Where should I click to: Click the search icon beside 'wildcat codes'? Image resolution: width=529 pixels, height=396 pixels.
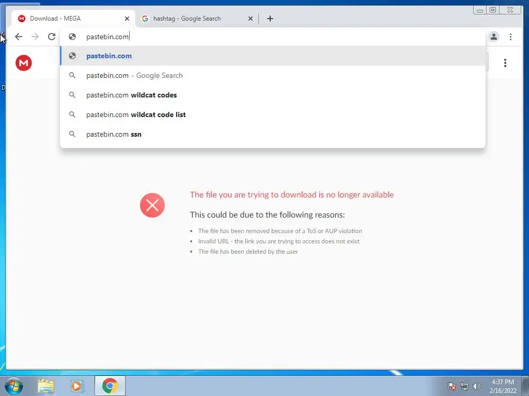[x=72, y=95]
